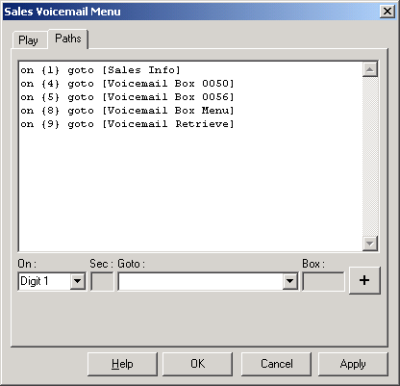Click the plus button to add path
This screenshot has height=386, width=400.
(364, 280)
